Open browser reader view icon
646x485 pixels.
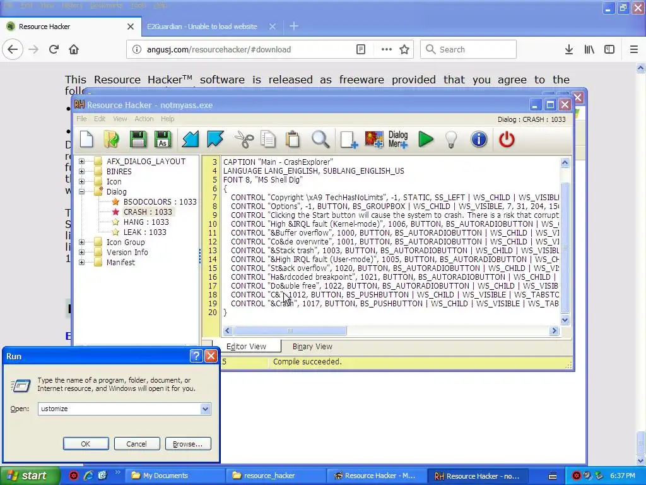pos(360,49)
